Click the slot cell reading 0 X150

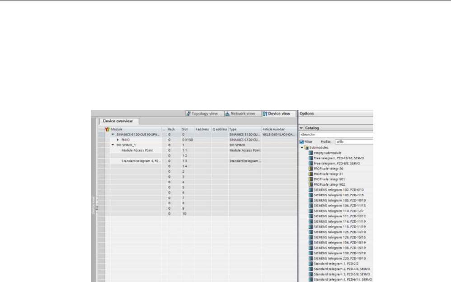188,140
